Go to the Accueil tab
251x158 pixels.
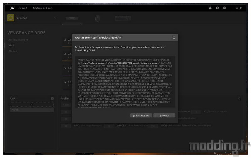coord(23,8)
